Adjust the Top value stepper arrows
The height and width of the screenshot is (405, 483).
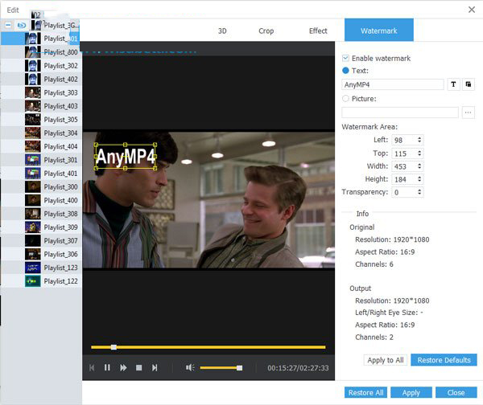click(419, 153)
